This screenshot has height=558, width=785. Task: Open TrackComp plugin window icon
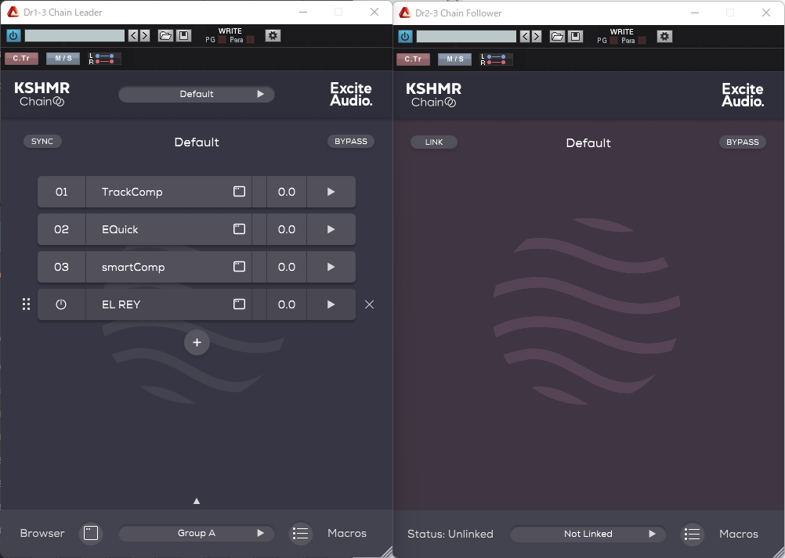point(239,192)
